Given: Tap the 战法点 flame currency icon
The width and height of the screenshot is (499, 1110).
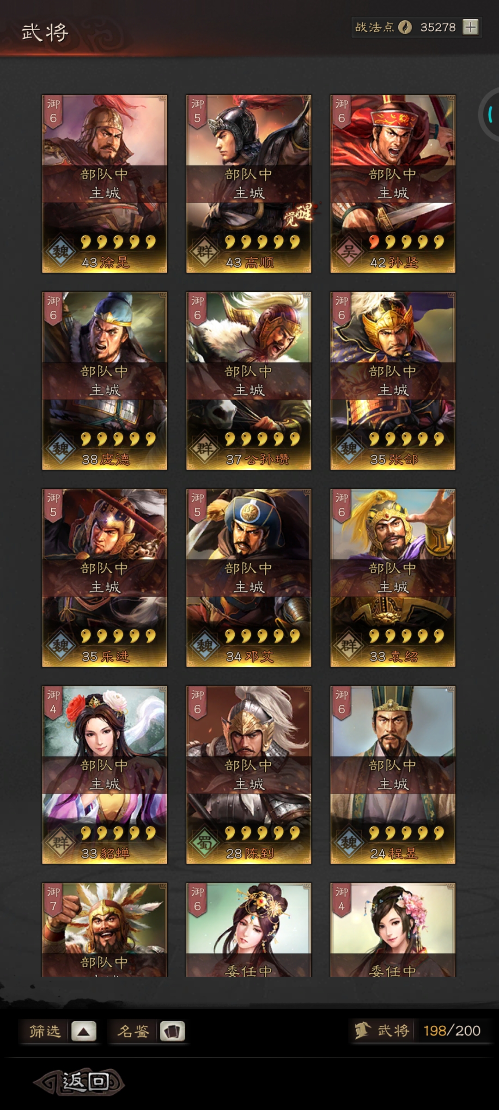Looking at the screenshot, I should point(405,27).
